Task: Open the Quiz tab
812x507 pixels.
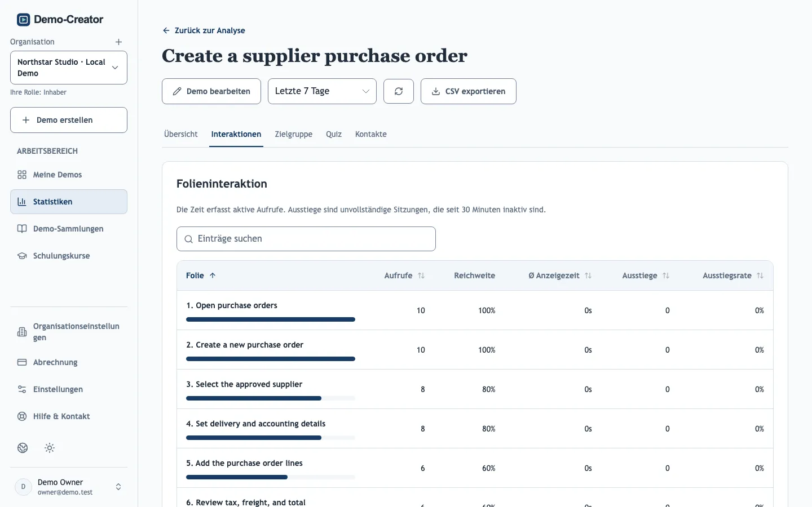Action: tap(334, 134)
